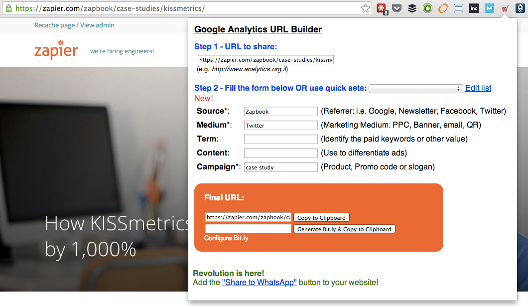528x306 pixels.
Task: Click the 'How KISSmetrics' headline text
Action: (x=117, y=223)
